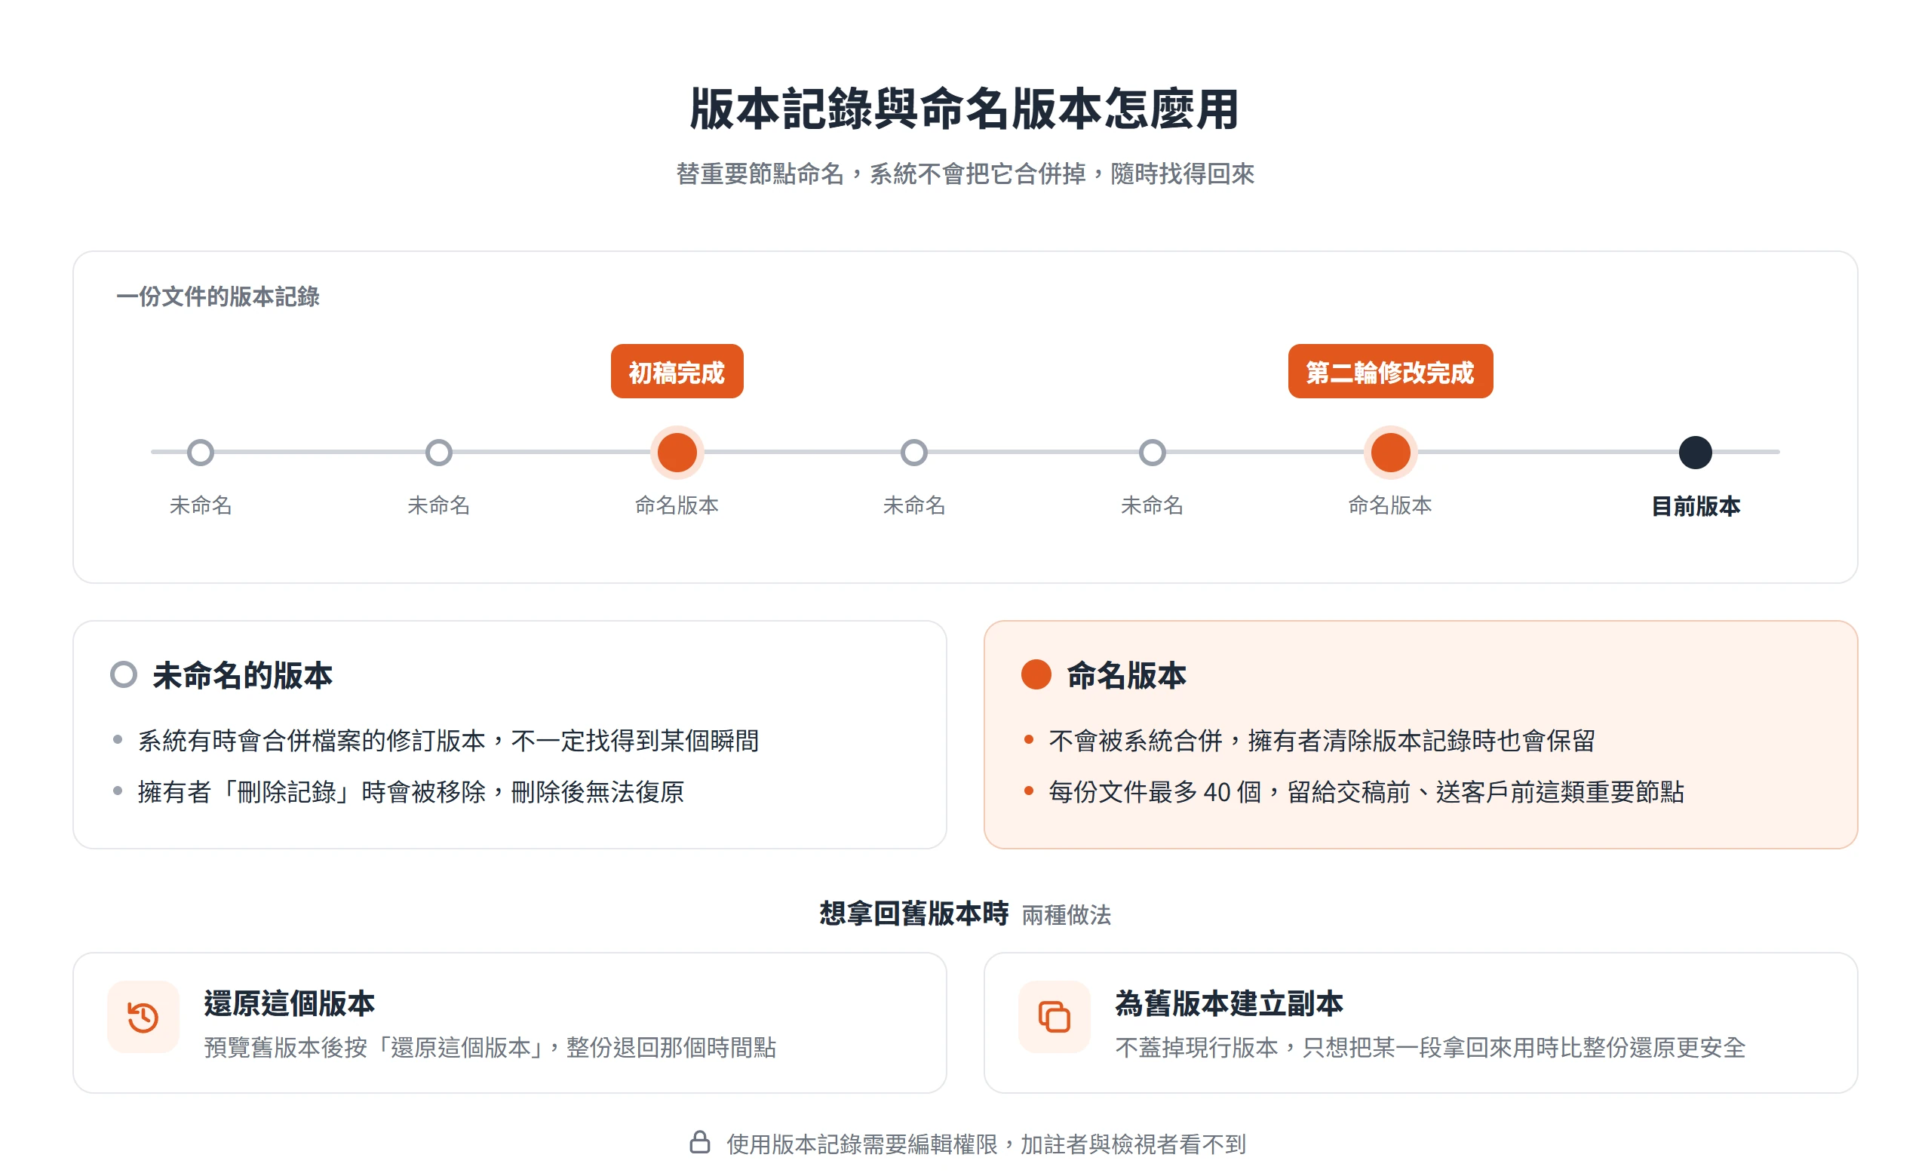Click the bullet 系統有時會合併檔案的修訂版本
Screen dimensions: 1931x1173
[x=447, y=741]
